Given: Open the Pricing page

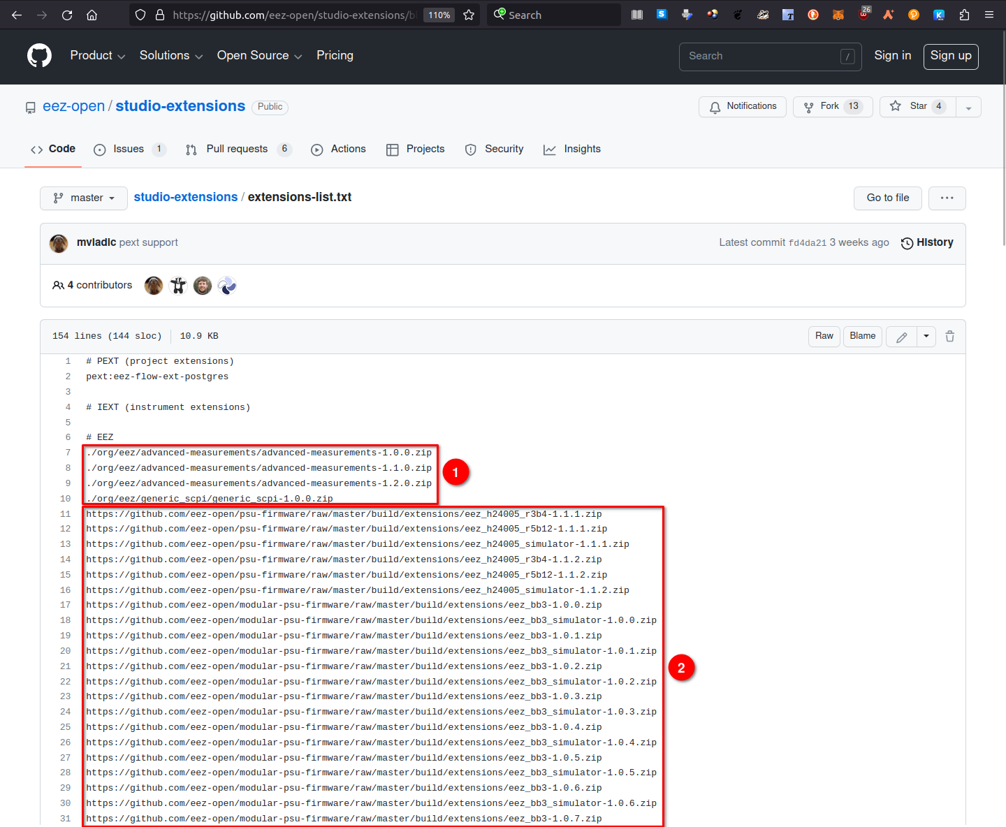Looking at the screenshot, I should [335, 56].
